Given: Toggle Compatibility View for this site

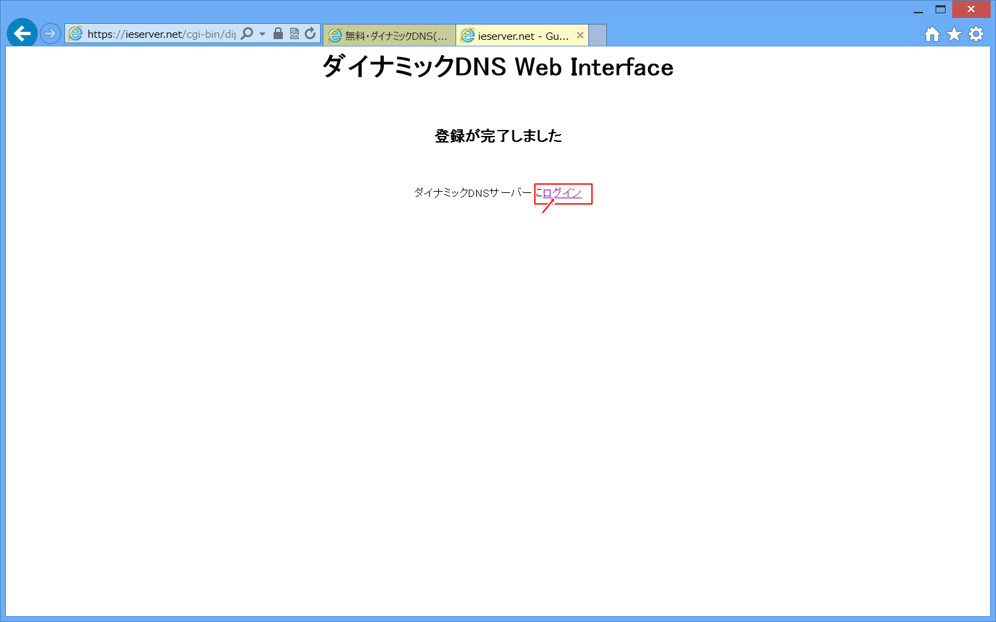Looking at the screenshot, I should 293,33.
